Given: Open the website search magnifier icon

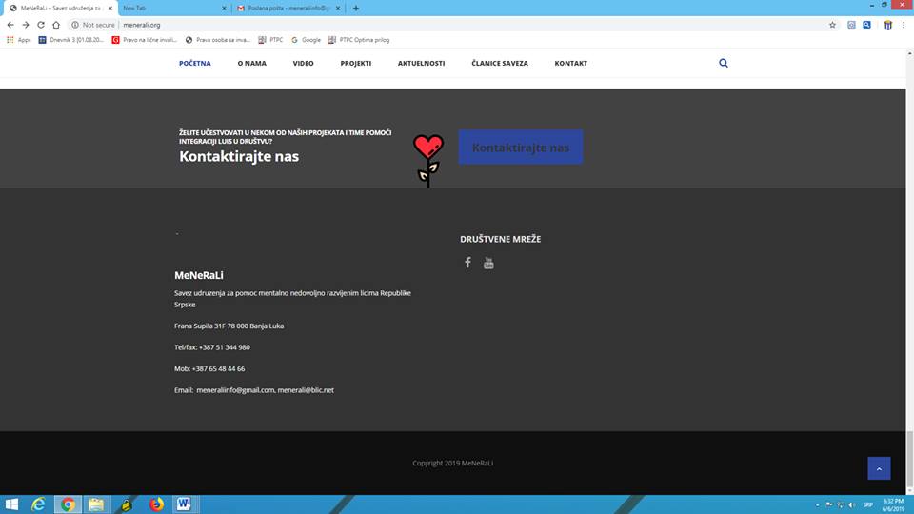Looking at the screenshot, I should [x=724, y=63].
